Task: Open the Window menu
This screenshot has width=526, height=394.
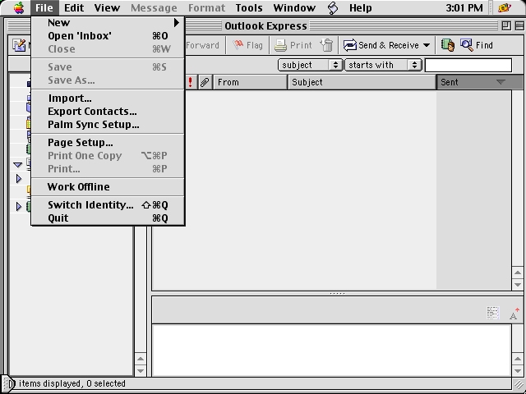Action: [294, 7]
